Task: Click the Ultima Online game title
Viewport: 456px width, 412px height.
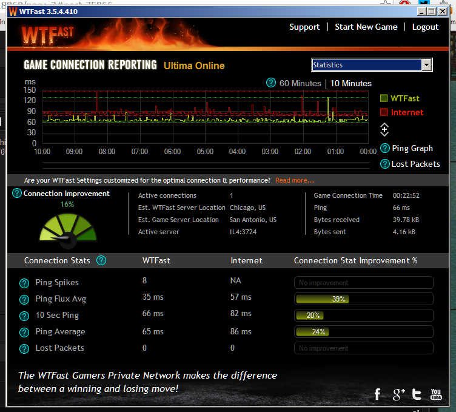Action: point(194,66)
